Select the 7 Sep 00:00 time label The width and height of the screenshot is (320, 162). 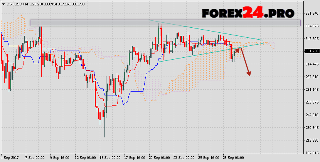pyautogui.click(x=35, y=158)
